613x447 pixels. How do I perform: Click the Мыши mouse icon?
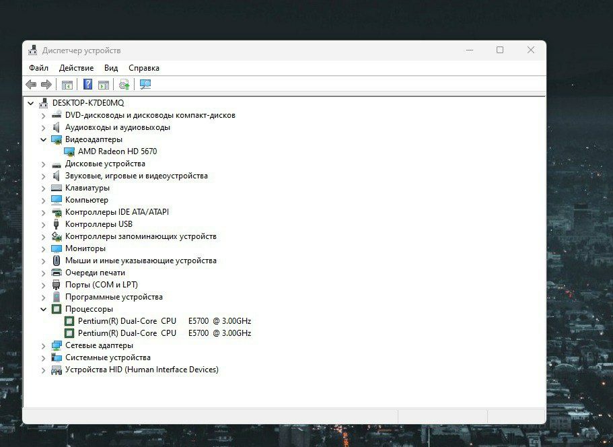pyautogui.click(x=57, y=261)
